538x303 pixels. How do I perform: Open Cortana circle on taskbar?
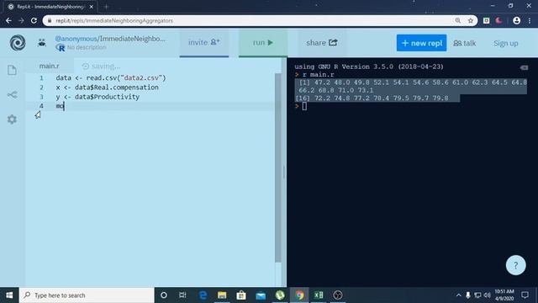click(x=164, y=295)
